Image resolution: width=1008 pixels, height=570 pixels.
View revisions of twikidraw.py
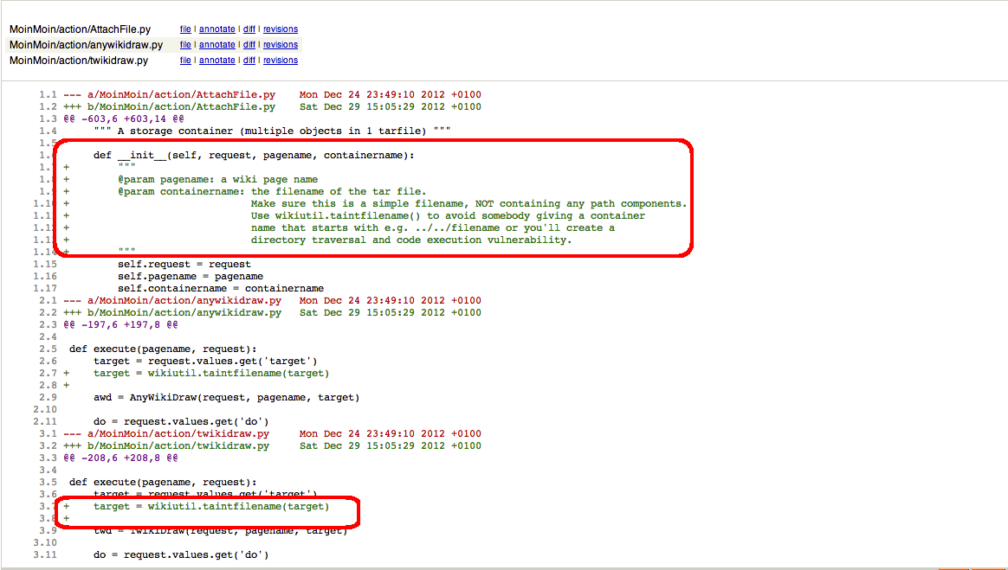coord(280,61)
